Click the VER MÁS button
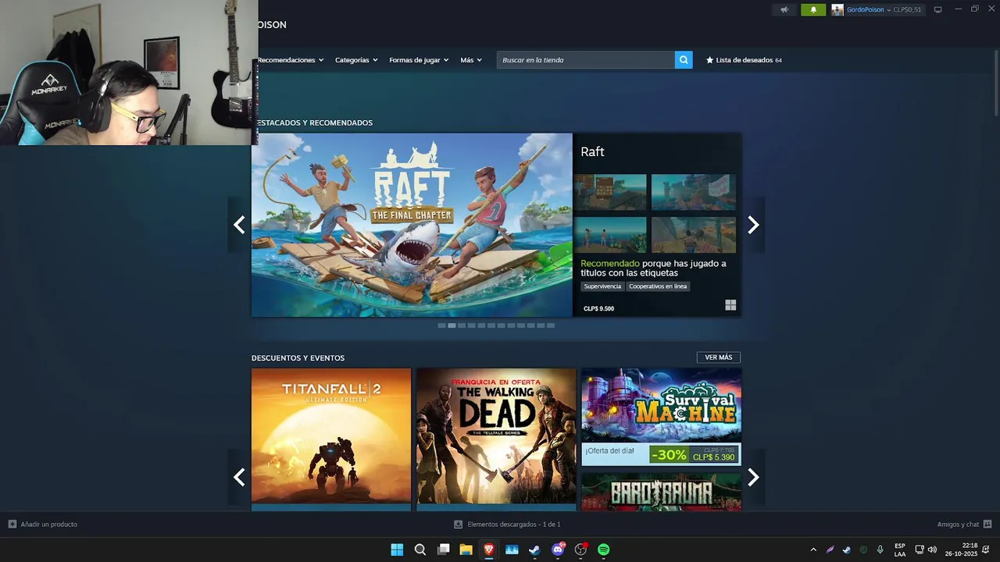This screenshot has width=1000, height=562. [719, 357]
